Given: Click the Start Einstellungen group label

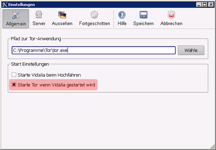Looking at the screenshot, I should 30,64.
